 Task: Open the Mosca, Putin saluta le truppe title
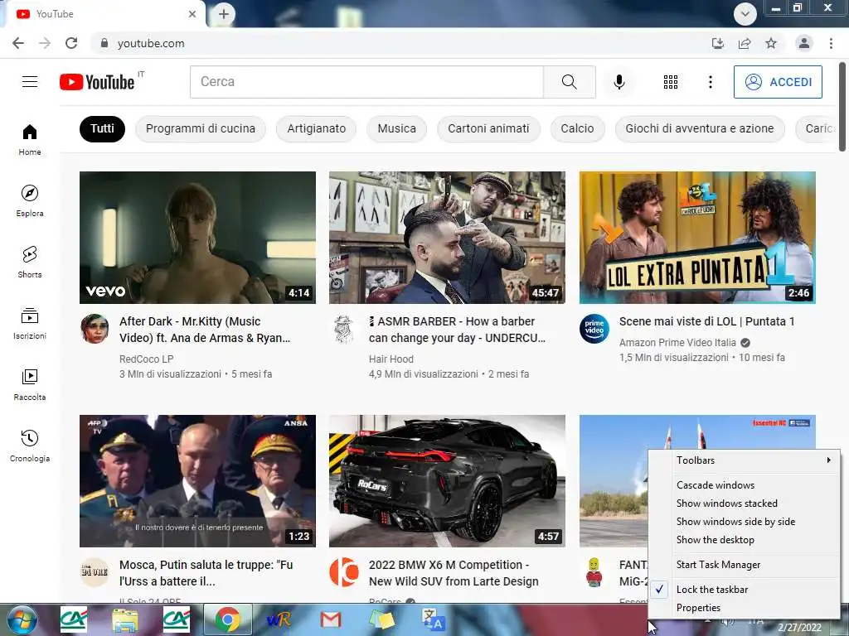click(x=206, y=573)
